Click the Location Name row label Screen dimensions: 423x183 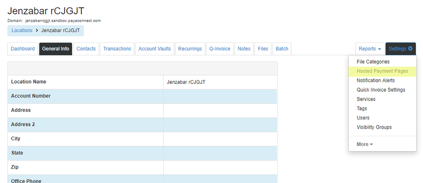(x=28, y=81)
